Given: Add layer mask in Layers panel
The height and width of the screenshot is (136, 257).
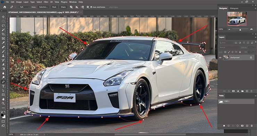Looking at the screenshot, I should coord(233,91).
